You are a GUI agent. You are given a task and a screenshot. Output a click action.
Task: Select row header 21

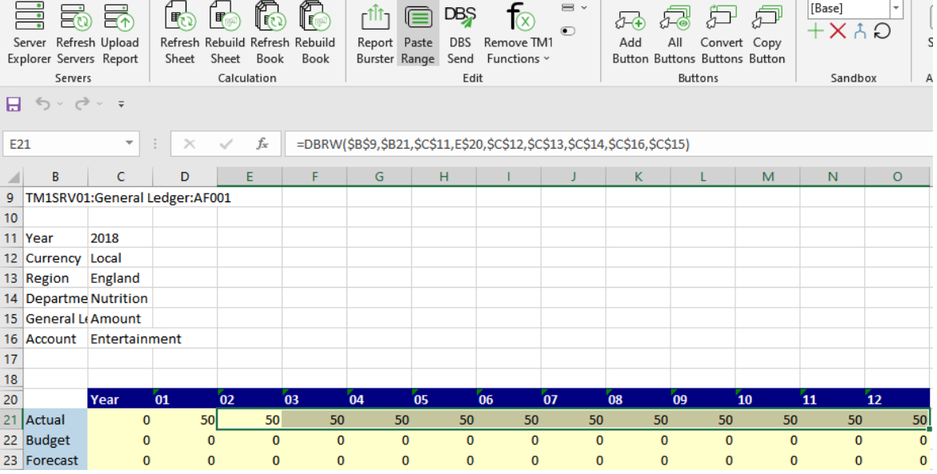11,420
